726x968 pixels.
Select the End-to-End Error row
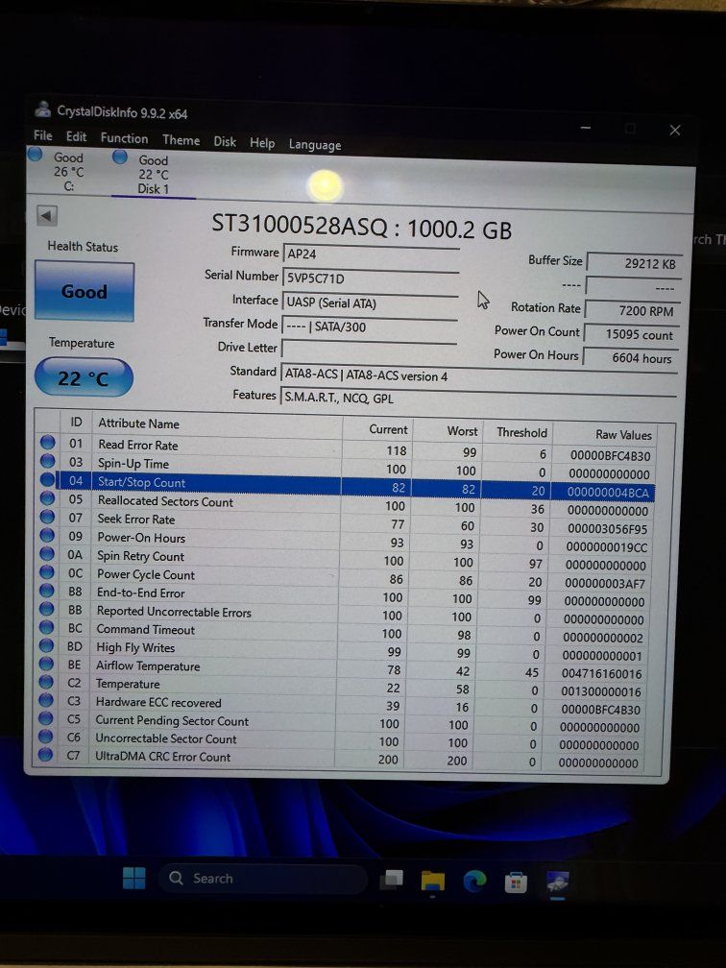(342, 596)
